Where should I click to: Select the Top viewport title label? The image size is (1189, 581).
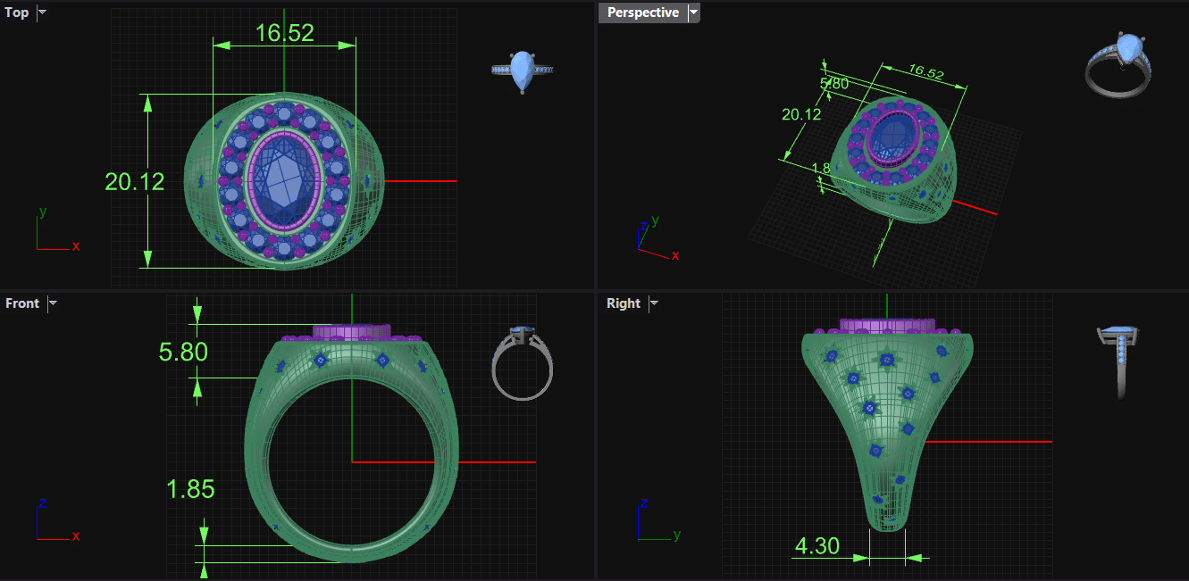click(x=17, y=12)
